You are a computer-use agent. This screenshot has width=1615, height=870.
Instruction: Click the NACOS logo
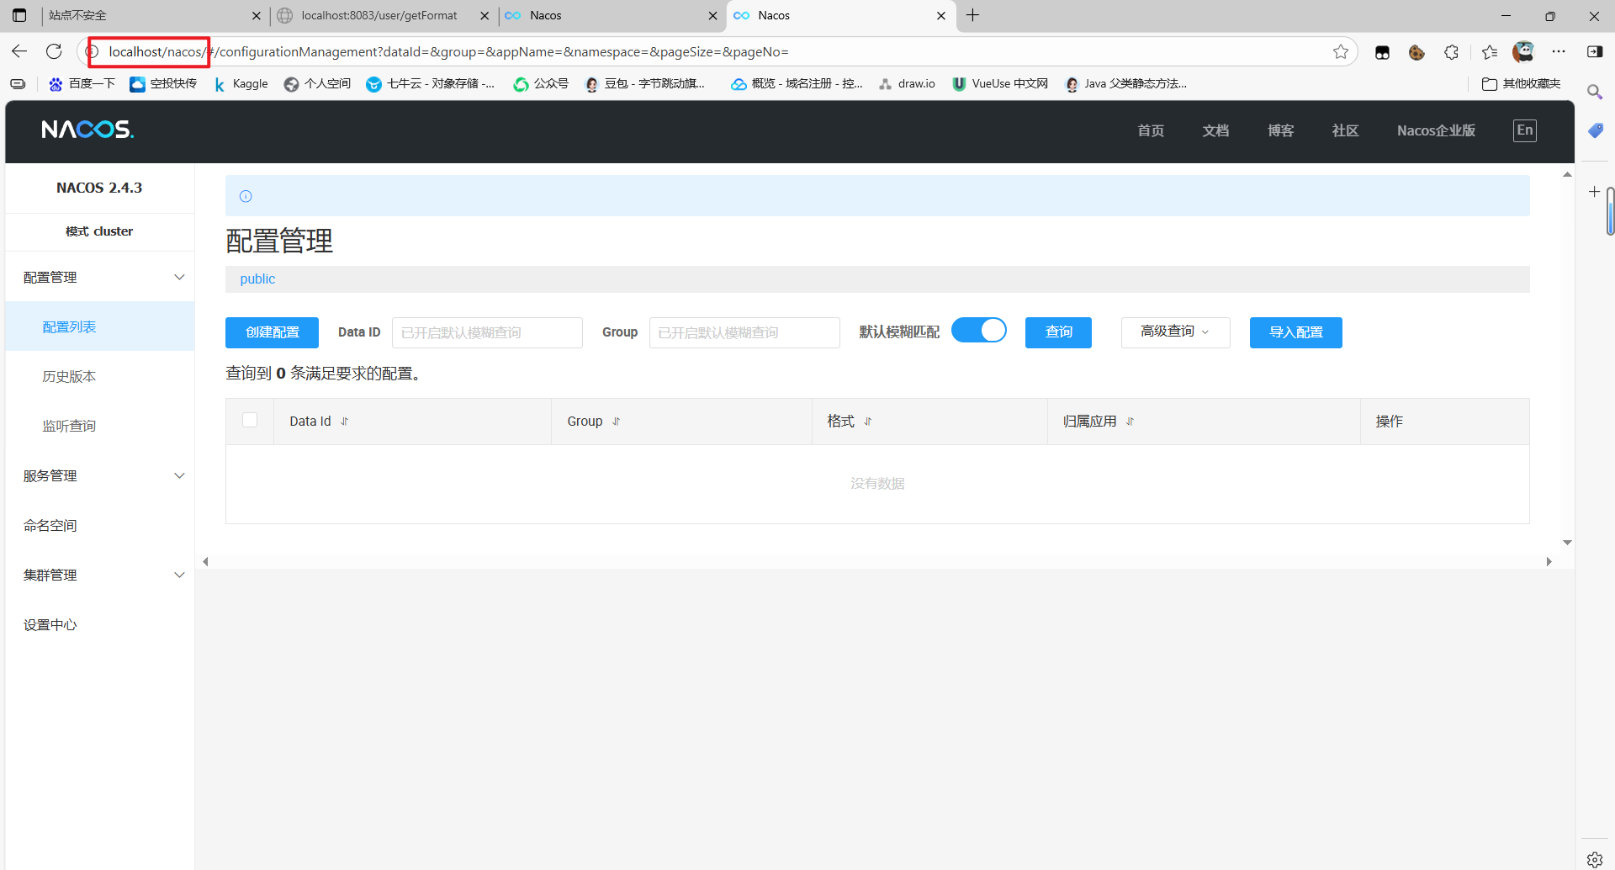pos(87,130)
